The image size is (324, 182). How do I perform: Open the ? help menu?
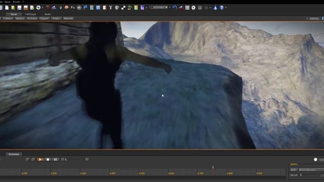(x=23, y=2)
